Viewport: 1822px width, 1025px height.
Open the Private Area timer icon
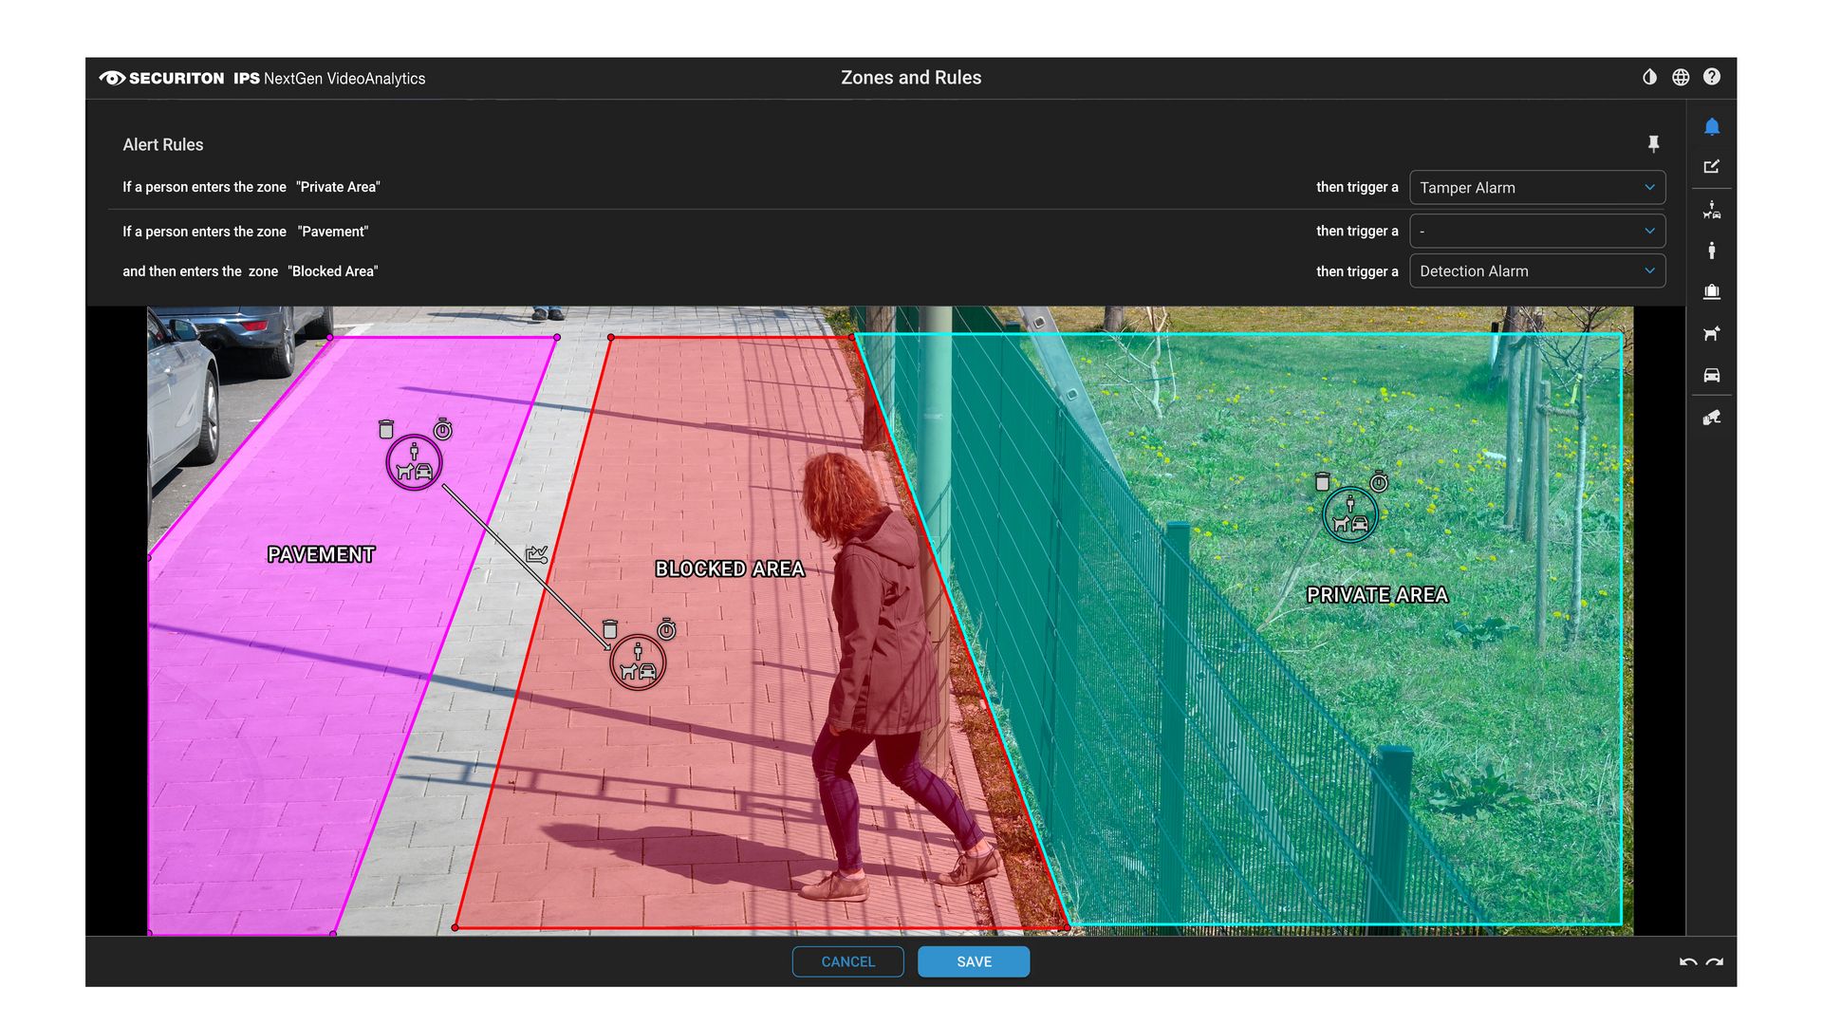[1380, 482]
